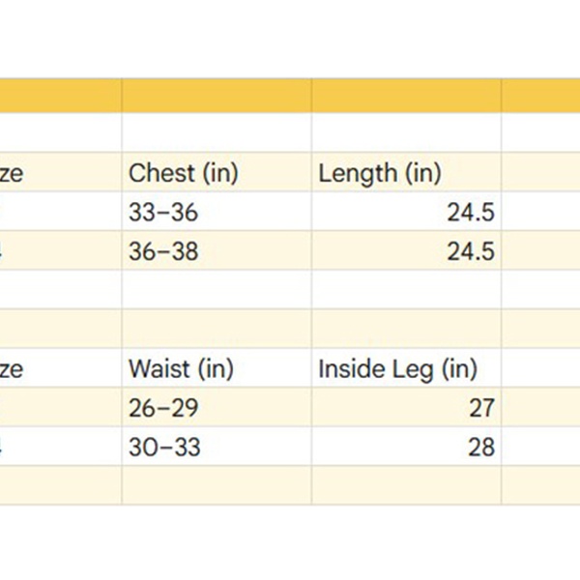Click the waist cell reading 26–29
Viewport: 580px width, 580px height.
pos(216,408)
